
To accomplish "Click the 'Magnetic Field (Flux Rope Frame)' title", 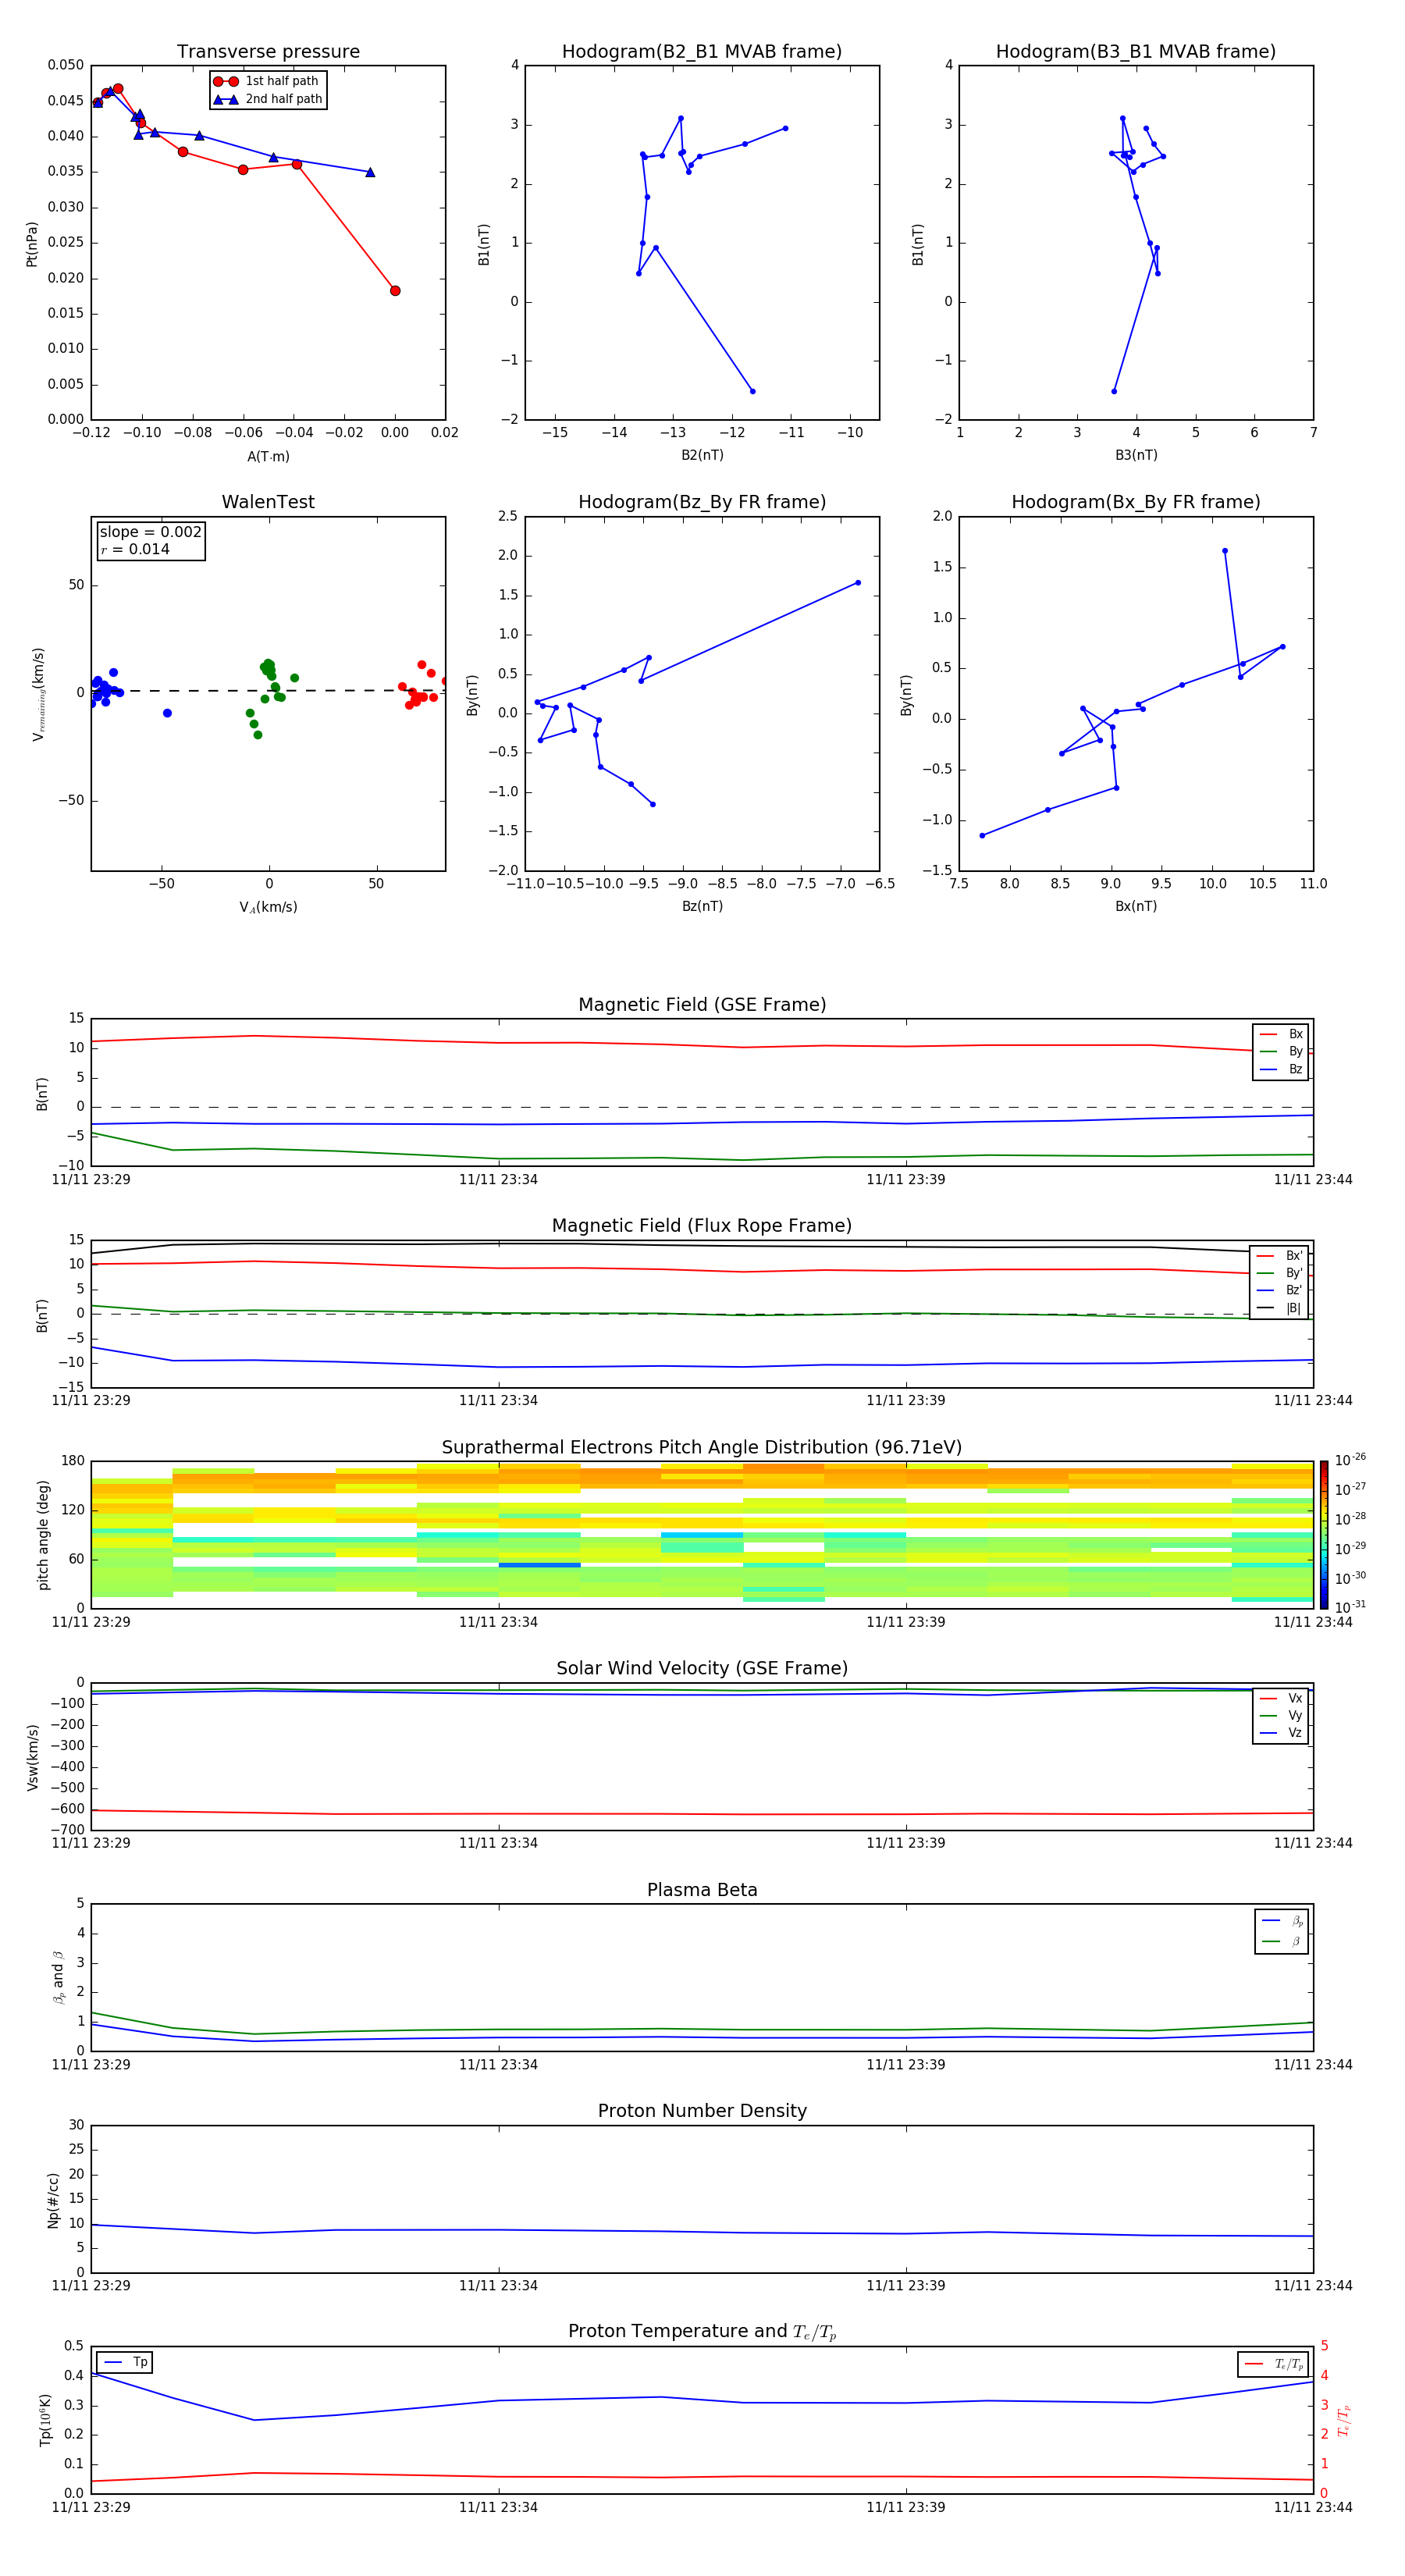I will 702,1225.
